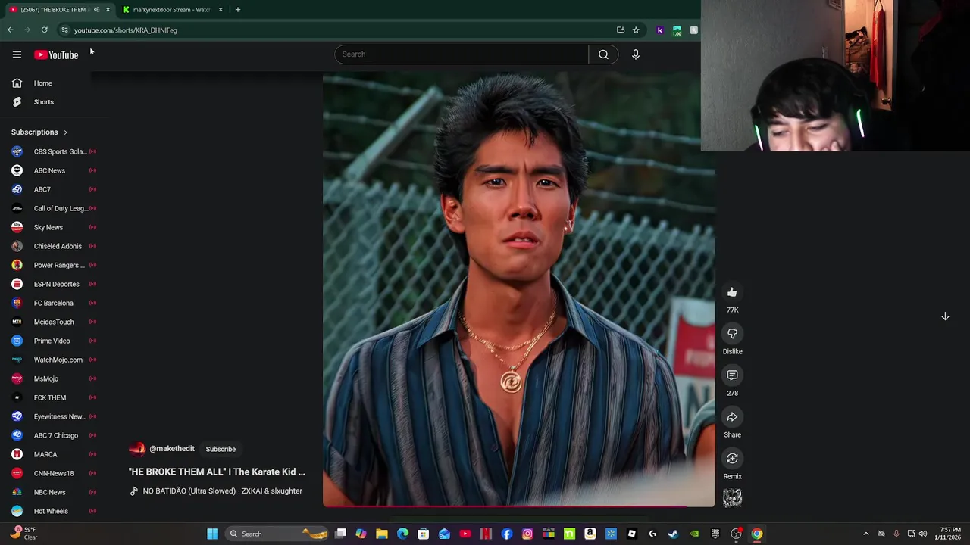Mute the YouTube tab via speaker icon
970x545 pixels.
click(x=96, y=10)
